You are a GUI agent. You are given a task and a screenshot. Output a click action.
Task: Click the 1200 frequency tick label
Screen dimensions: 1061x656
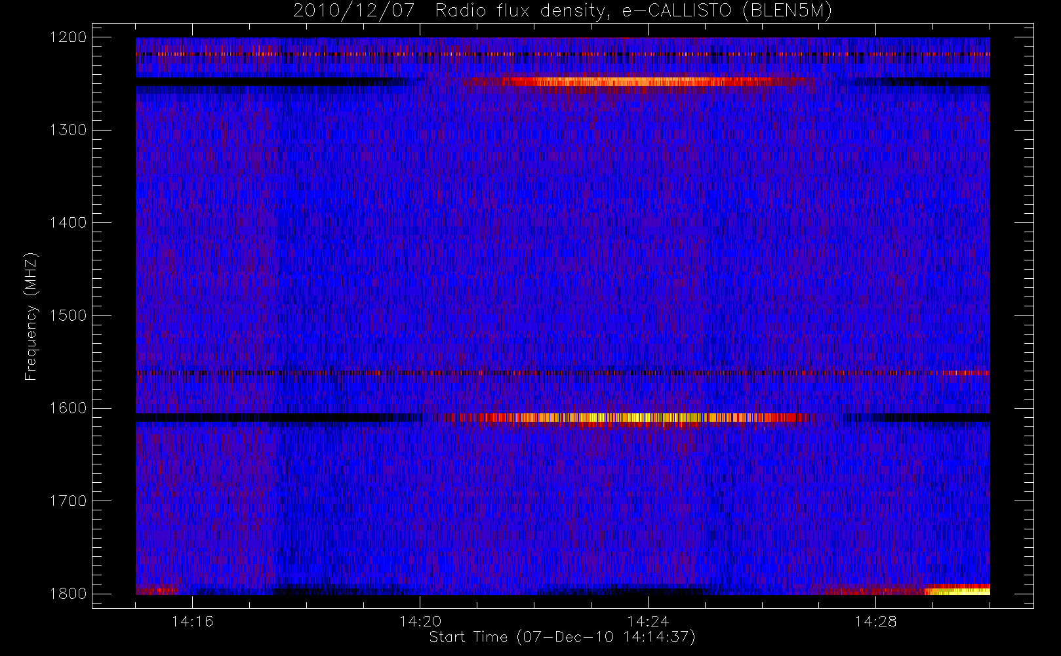(x=68, y=37)
